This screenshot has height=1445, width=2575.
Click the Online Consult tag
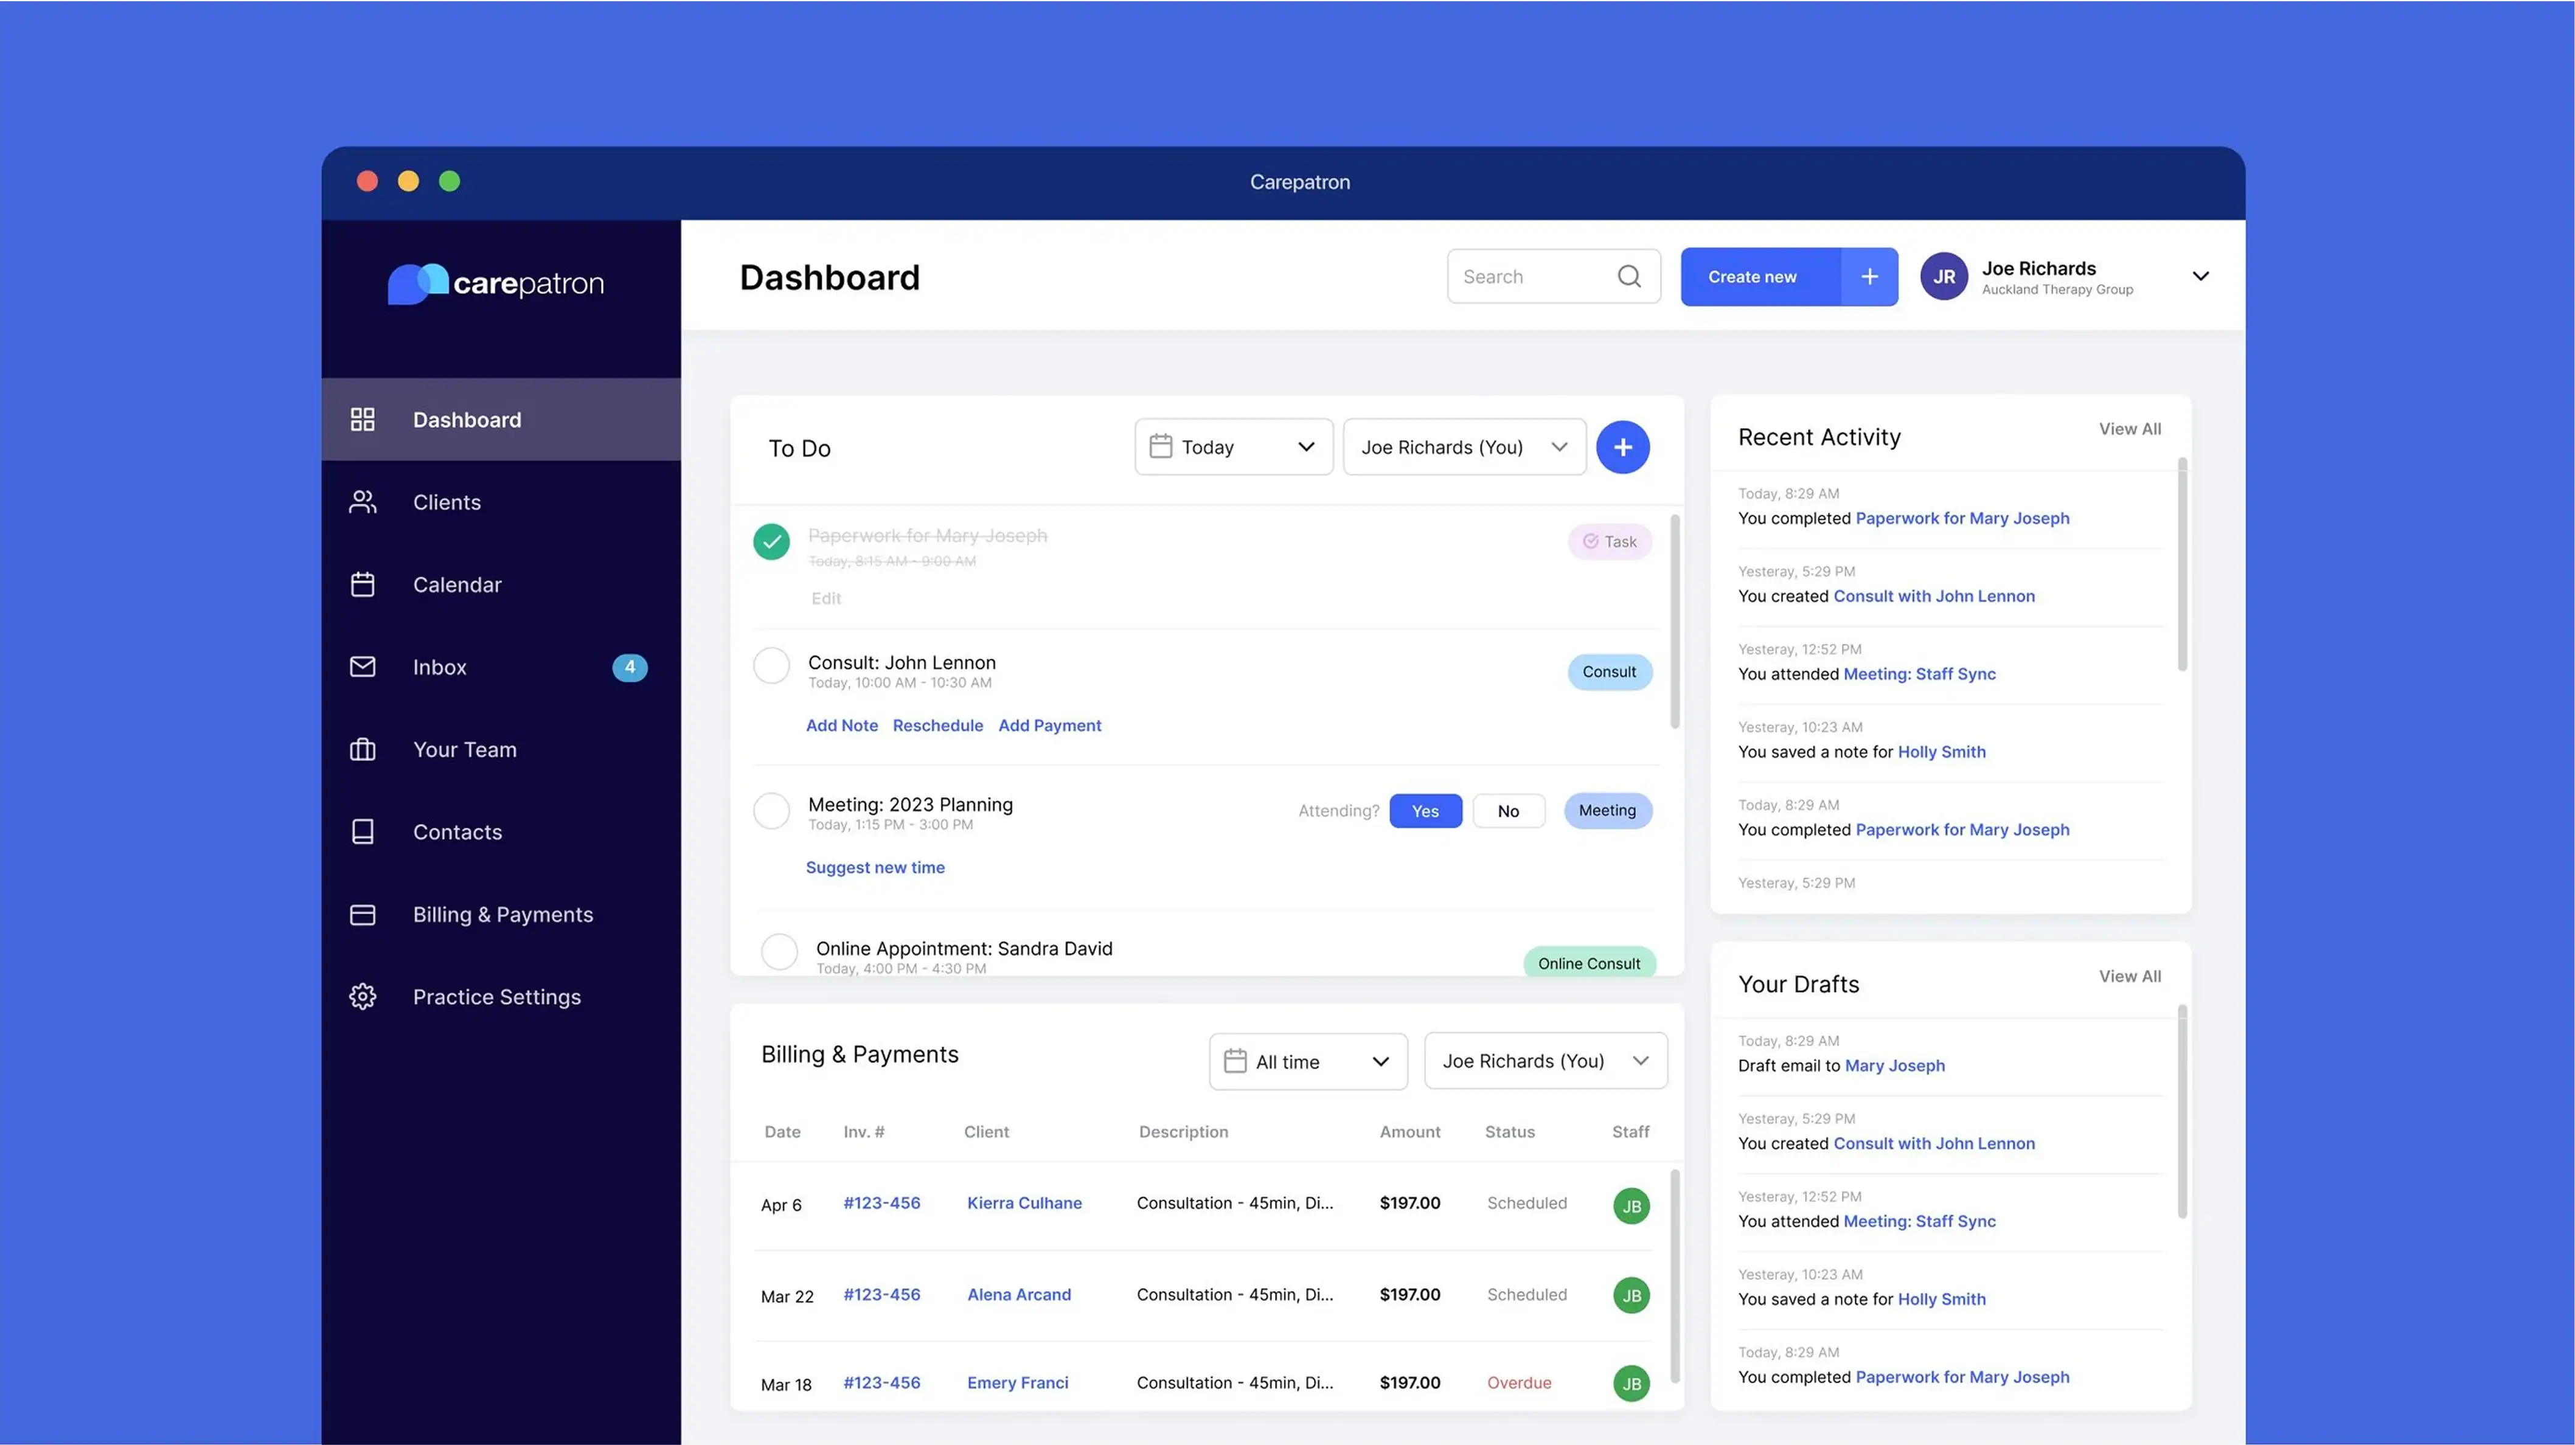coord(1590,962)
